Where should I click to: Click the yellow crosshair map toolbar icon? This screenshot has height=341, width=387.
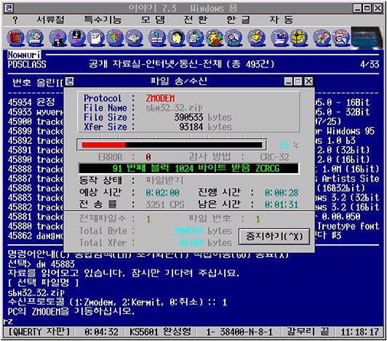[x=298, y=38]
